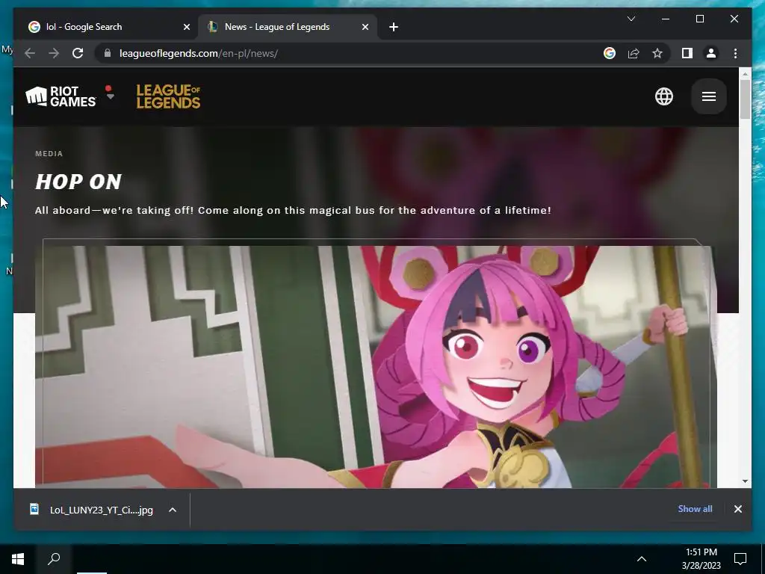The height and width of the screenshot is (574, 765).
Task: Click the League of Legends logo
Action: 168,96
